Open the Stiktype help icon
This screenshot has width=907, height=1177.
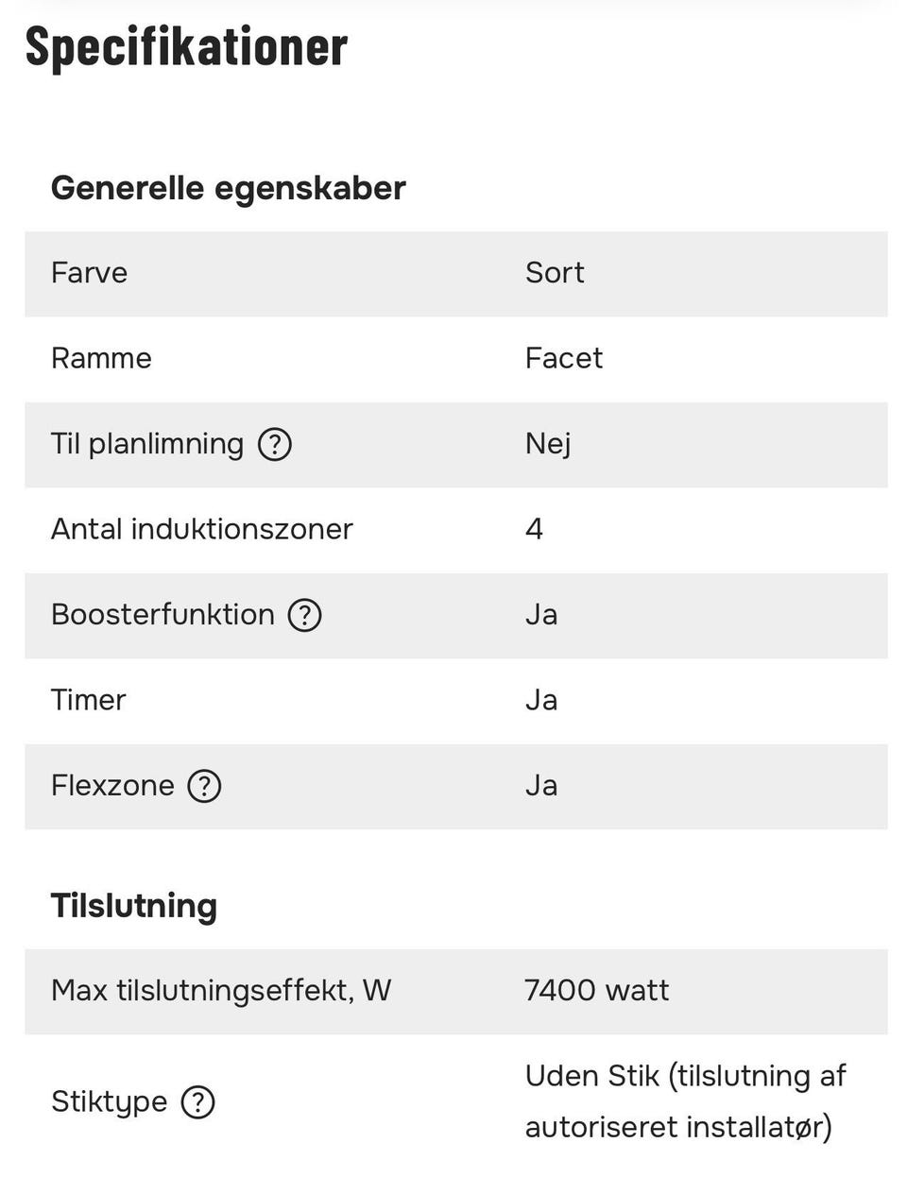pyautogui.click(x=197, y=1102)
